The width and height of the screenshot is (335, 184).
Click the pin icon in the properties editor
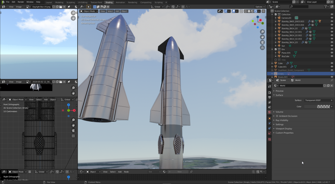coord(332,80)
